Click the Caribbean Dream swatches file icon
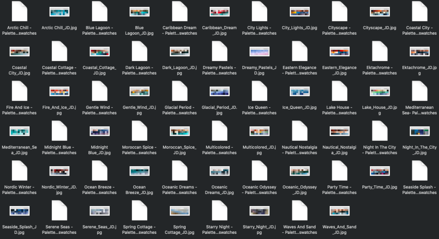The height and width of the screenshot is (239, 439). coord(180,12)
